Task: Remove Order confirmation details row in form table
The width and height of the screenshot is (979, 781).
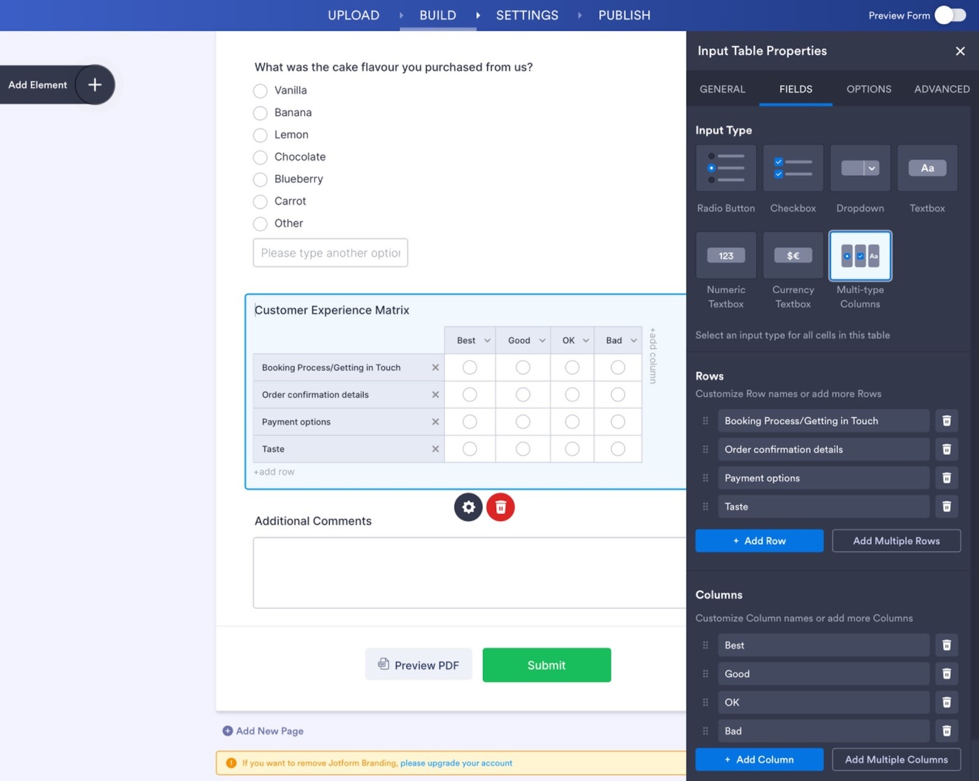Action: click(x=436, y=395)
